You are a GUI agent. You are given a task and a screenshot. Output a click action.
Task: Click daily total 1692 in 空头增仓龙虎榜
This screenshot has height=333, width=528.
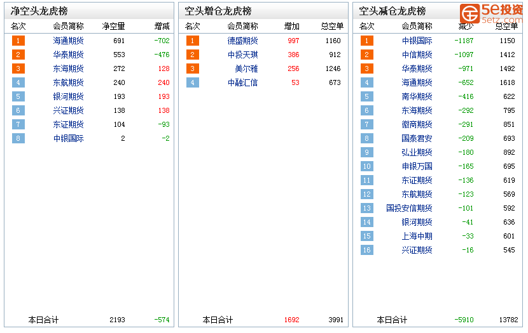click(x=291, y=320)
